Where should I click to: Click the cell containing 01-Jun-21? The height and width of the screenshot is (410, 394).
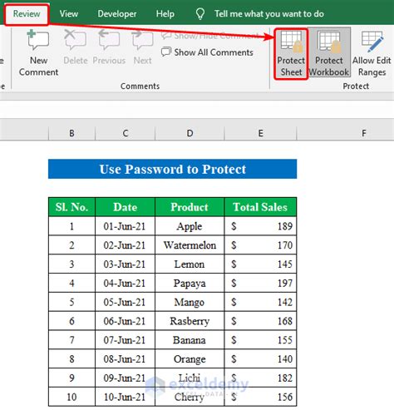(x=126, y=226)
